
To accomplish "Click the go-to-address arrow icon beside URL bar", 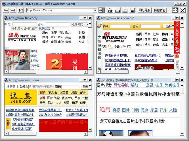I will (x=102, y=10).
